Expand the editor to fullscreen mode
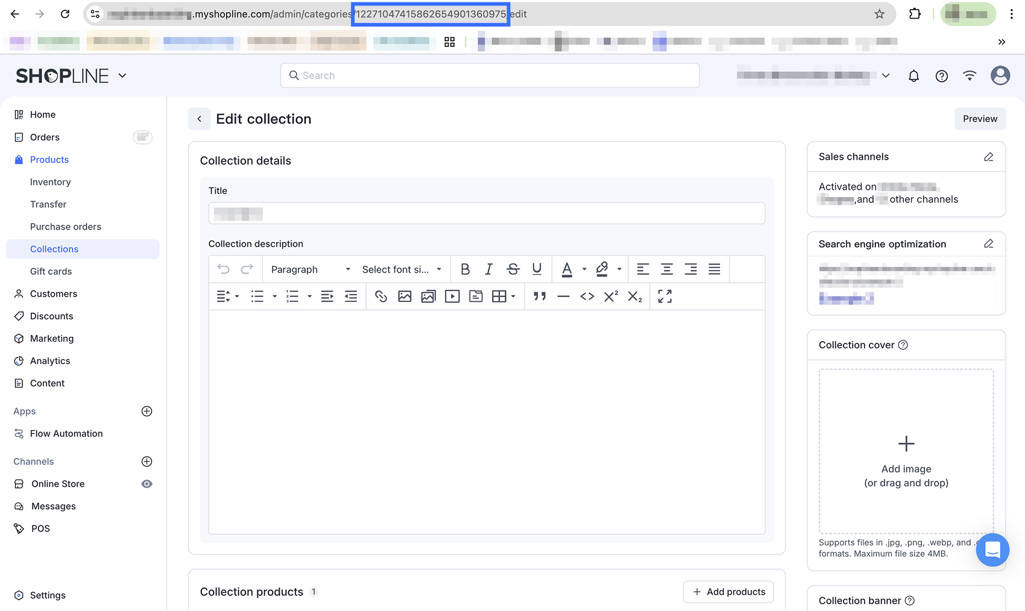Image resolution: width=1025 pixels, height=611 pixels. tap(664, 296)
